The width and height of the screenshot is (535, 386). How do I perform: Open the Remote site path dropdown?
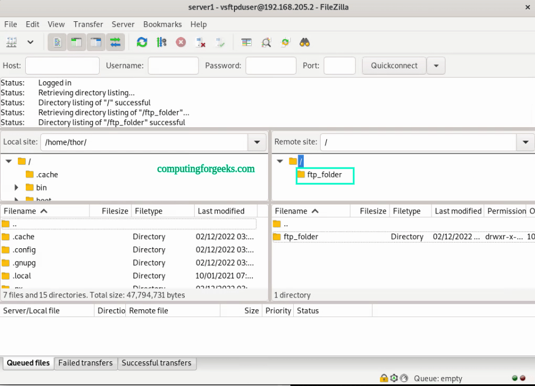pos(525,142)
